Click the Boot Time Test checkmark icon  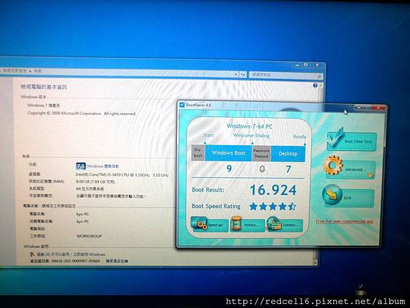[x=336, y=138]
